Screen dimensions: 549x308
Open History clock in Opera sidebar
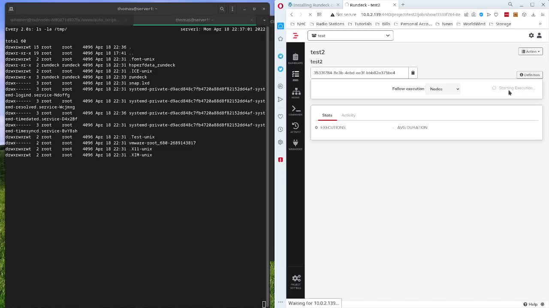tap(281, 129)
